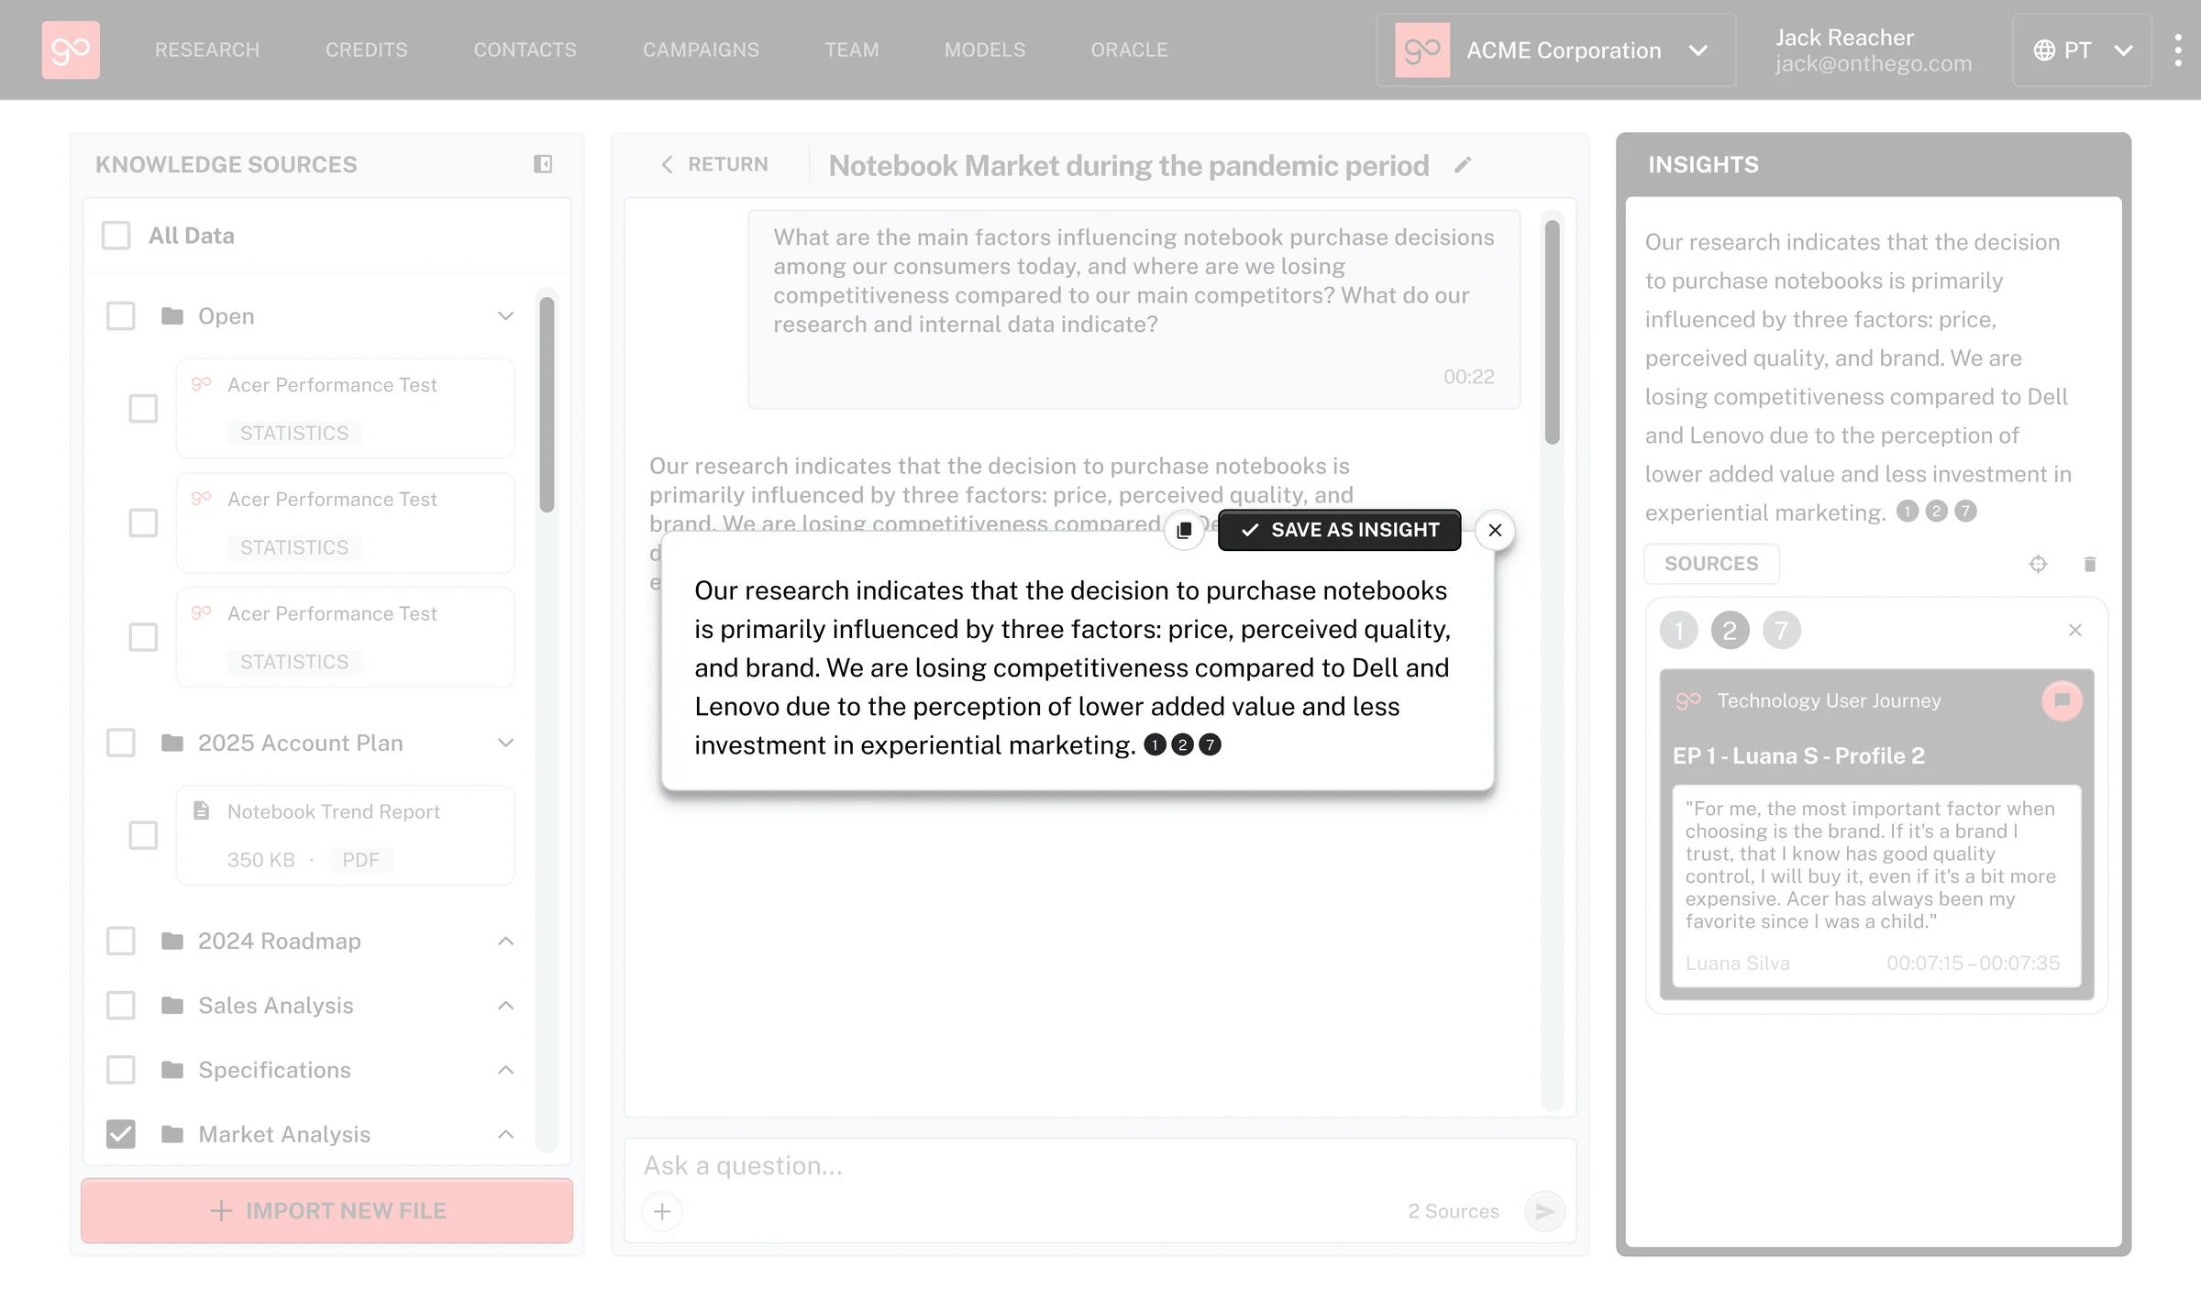This screenshot has width=2201, height=1289.
Task: Go to the Research menu
Action: coord(207,50)
